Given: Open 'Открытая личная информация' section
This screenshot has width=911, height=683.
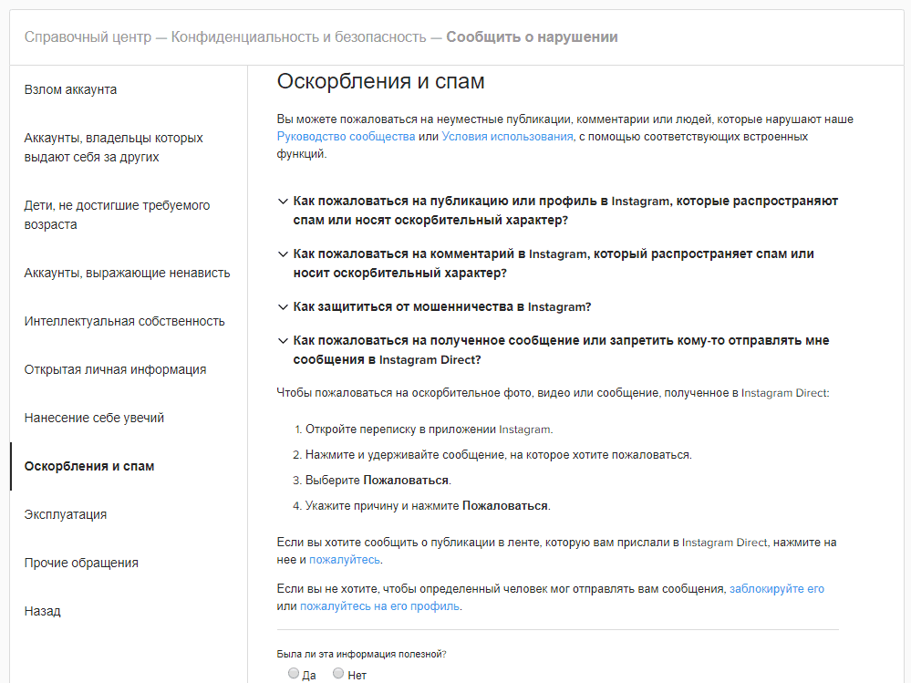Looking at the screenshot, I should coord(115,369).
